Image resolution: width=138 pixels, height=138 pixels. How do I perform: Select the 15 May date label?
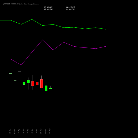(28, 131)
